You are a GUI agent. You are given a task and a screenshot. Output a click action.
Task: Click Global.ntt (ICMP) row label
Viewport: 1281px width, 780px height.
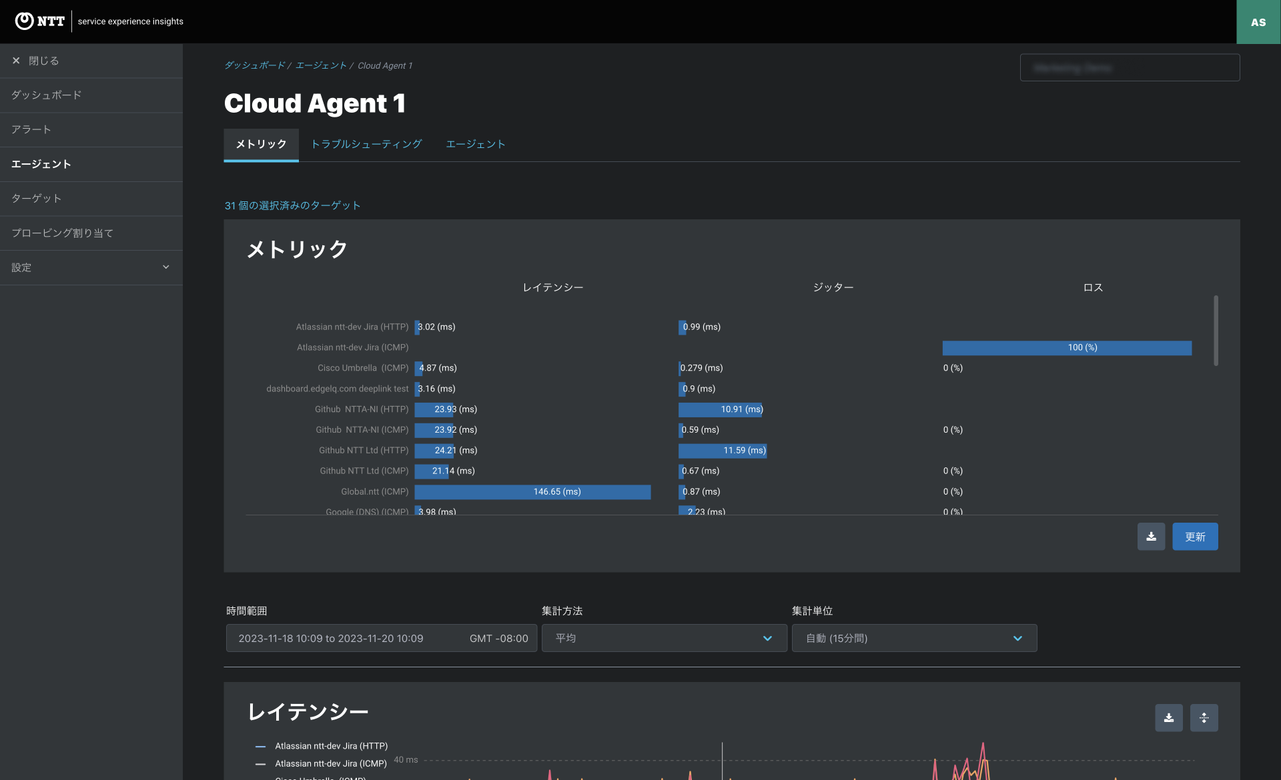375,491
